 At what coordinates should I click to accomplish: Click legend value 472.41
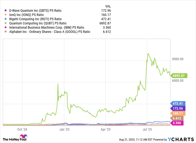click(x=106, y=19)
